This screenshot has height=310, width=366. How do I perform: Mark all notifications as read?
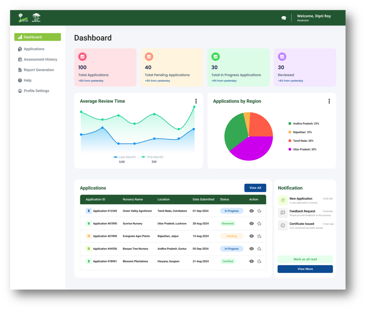point(305,259)
